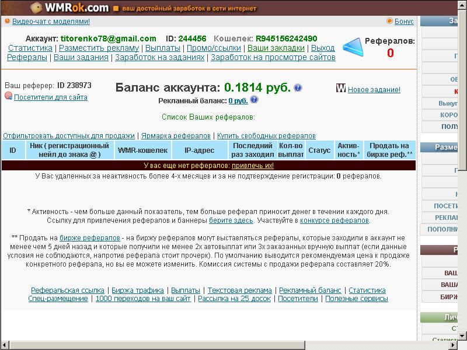Open бирже рефералов link in the footnote

tap(90, 238)
